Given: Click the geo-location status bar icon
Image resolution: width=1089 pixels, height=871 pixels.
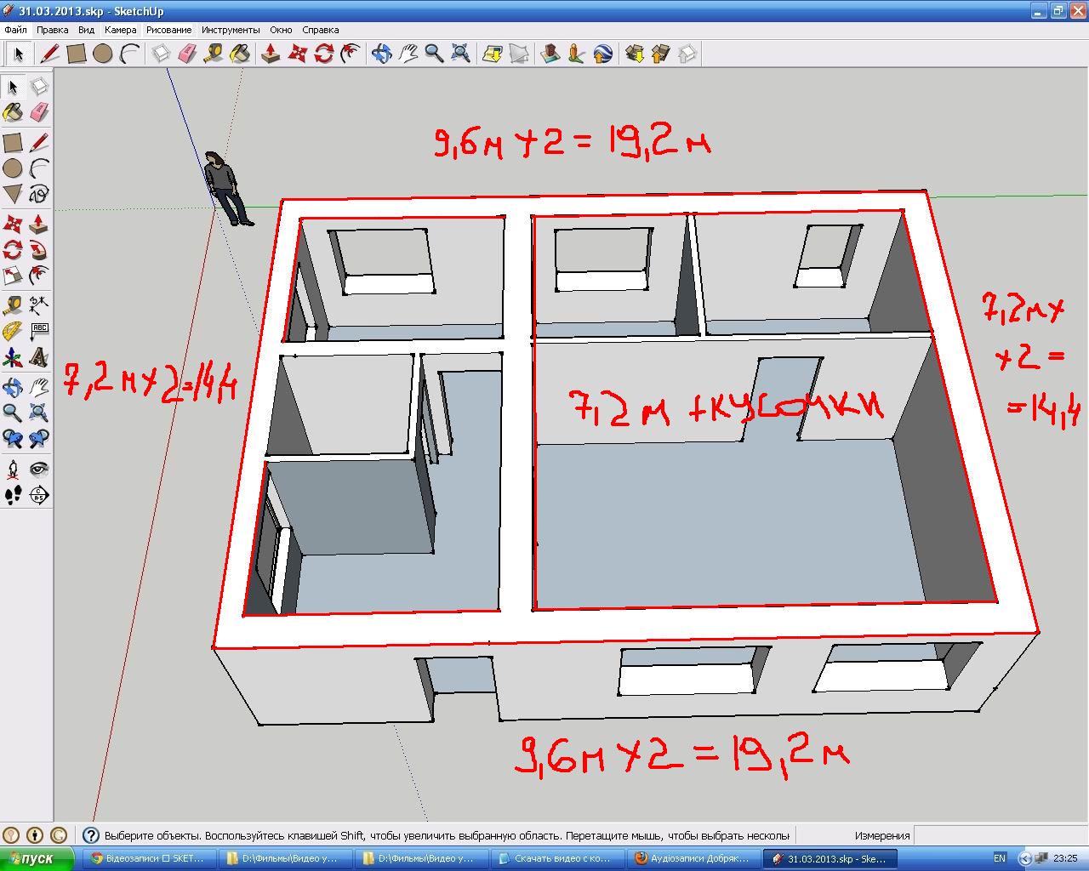Looking at the screenshot, I should tap(11, 835).
